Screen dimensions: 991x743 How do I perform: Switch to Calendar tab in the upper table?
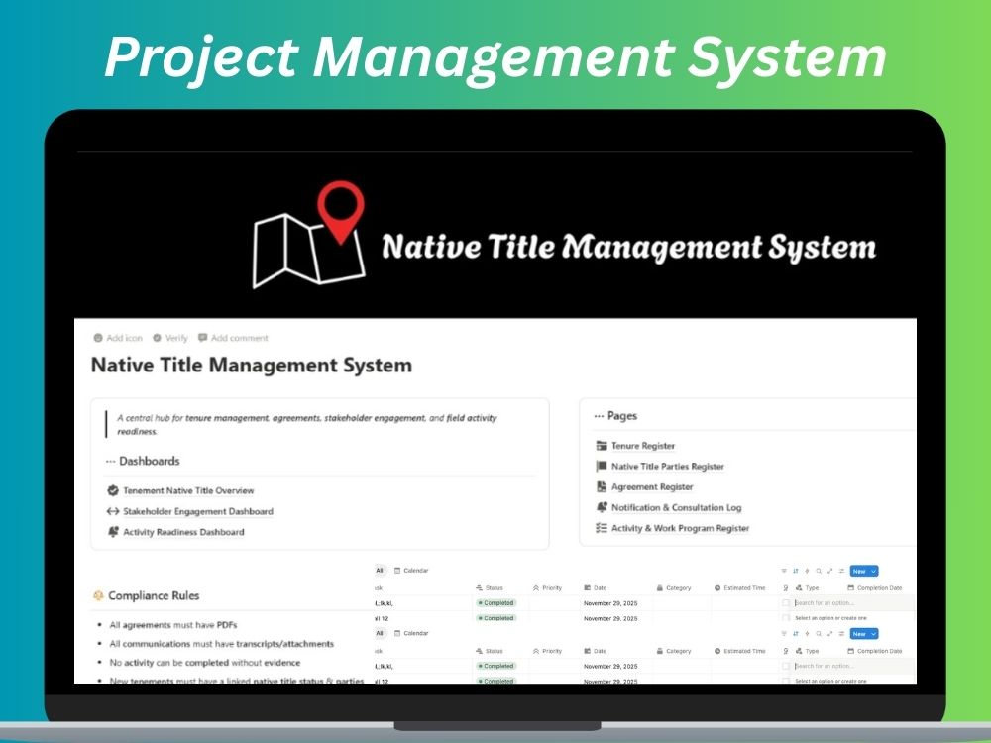coord(411,571)
